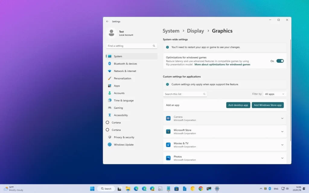Click the Time & language globe icon
The image size is (309, 193).
(110, 100)
